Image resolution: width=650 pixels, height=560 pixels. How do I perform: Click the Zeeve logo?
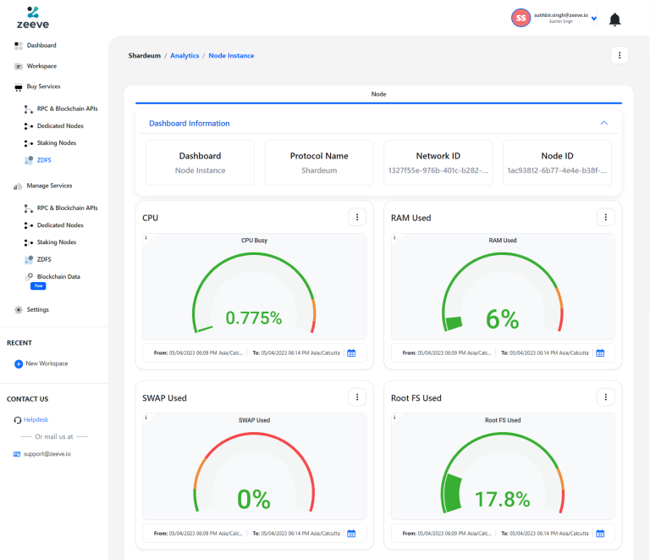[x=32, y=18]
